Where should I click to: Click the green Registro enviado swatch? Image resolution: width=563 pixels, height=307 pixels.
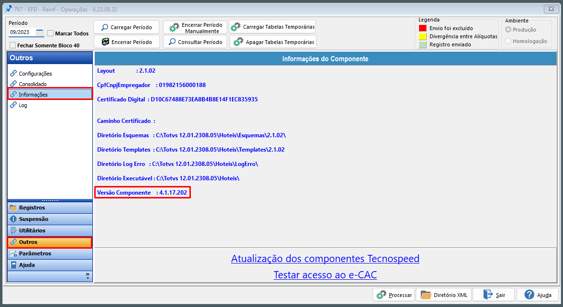pyautogui.click(x=423, y=44)
